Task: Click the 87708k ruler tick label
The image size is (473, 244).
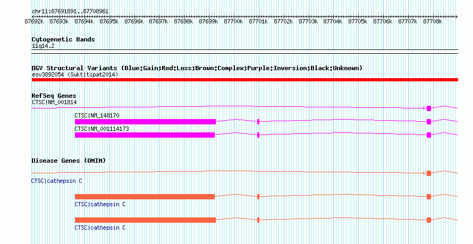Action: pos(433,21)
